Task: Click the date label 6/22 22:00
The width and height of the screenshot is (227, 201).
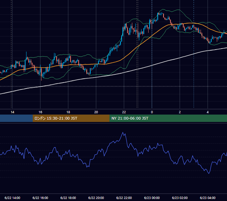Action: coord(124,198)
